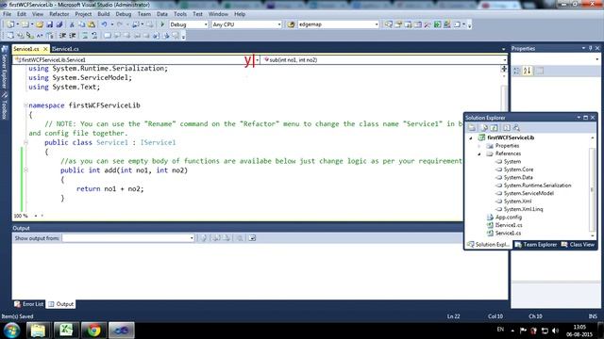Click the New Project toolbar icon
604x339 pixels.
coord(10,24)
